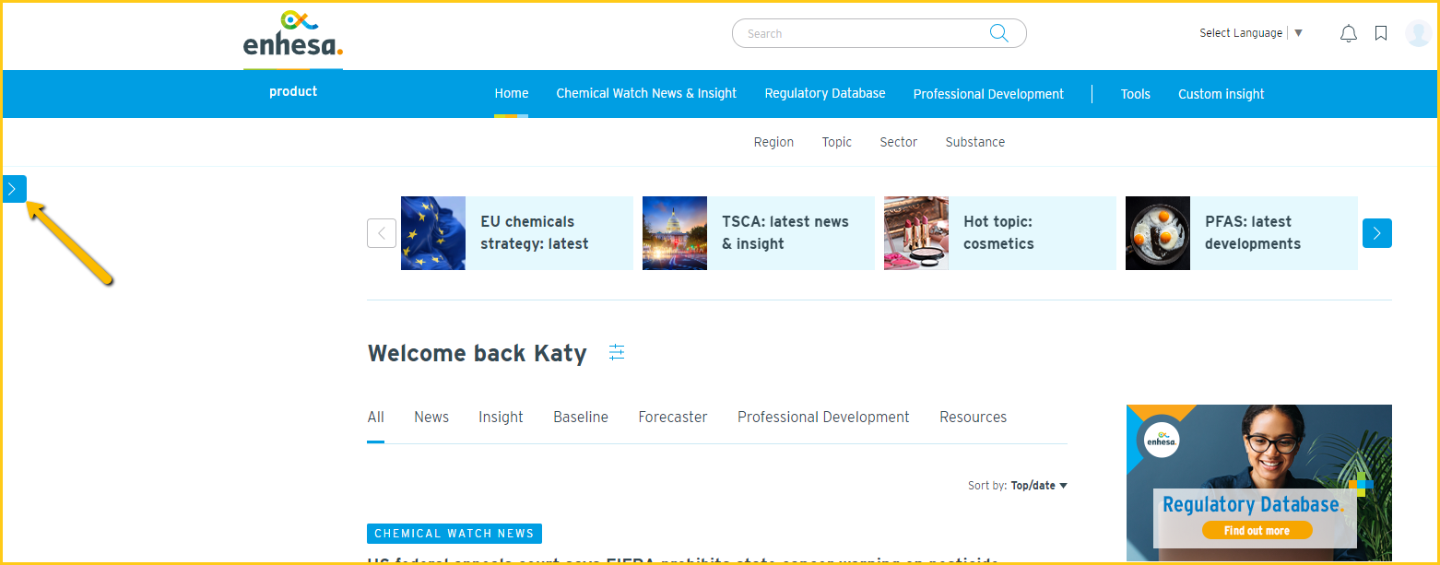1440x565 pixels.
Task: Open the notifications bell
Action: pyautogui.click(x=1348, y=34)
